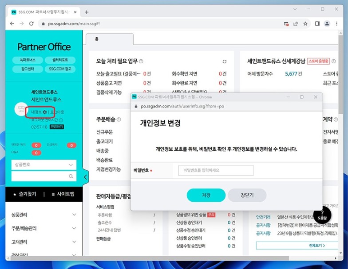Click the 상품출고 지연 row label

click(x=109, y=83)
